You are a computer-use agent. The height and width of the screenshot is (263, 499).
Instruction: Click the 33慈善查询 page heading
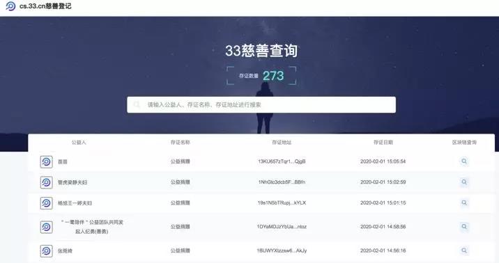tap(261, 51)
